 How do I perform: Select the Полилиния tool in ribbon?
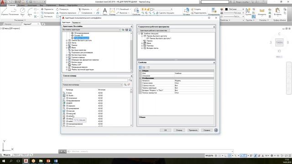point(14,11)
